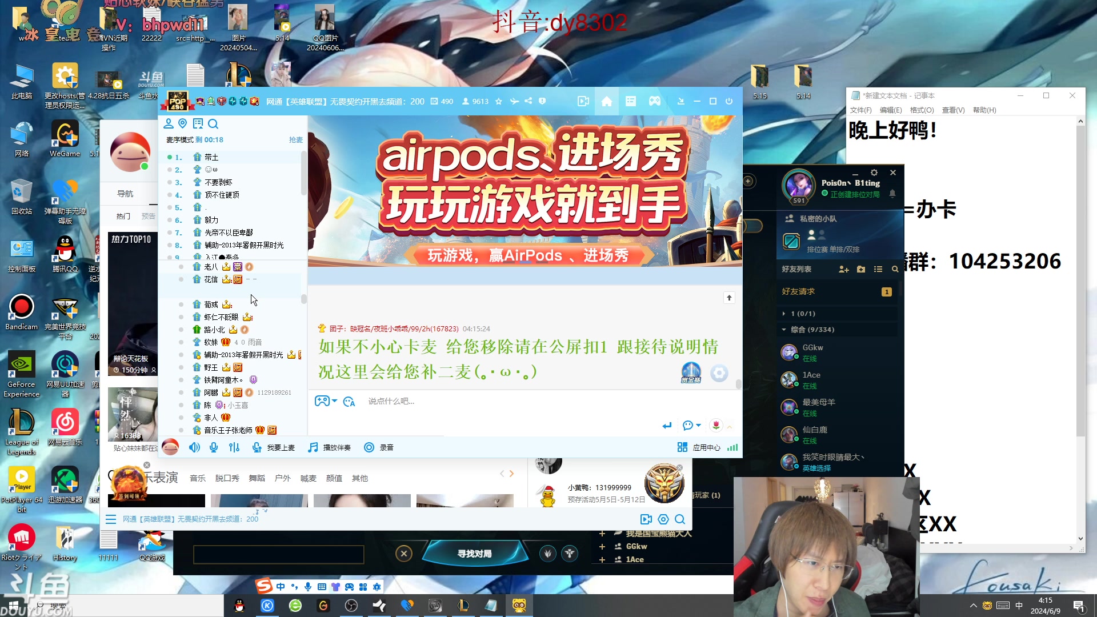Viewport: 1097px width, 617px height.
Task: Open the user profile icon above mic queue
Action: tap(169, 123)
